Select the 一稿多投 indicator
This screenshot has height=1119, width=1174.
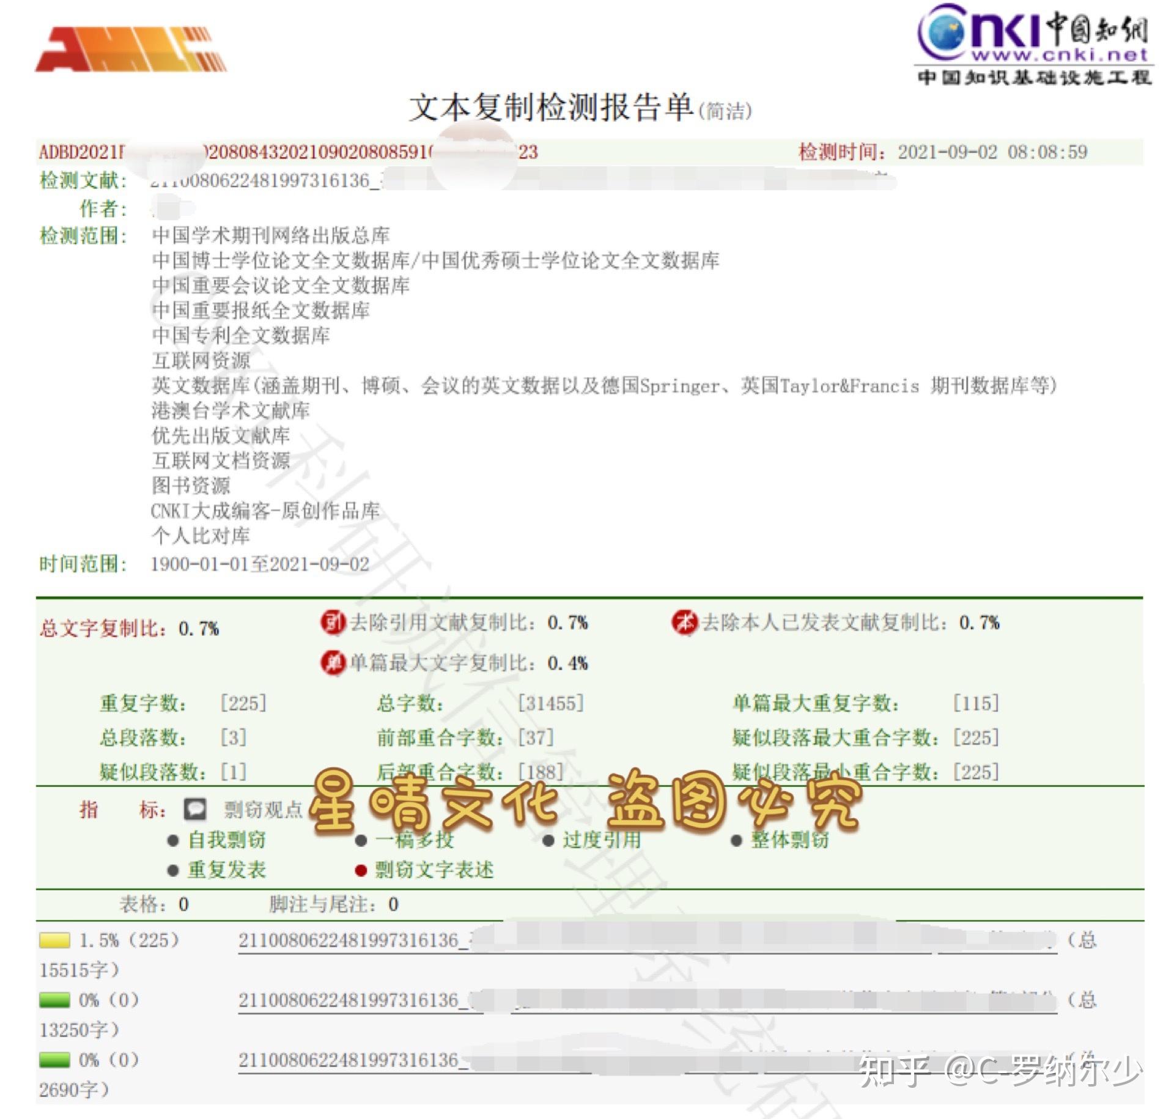tap(405, 840)
